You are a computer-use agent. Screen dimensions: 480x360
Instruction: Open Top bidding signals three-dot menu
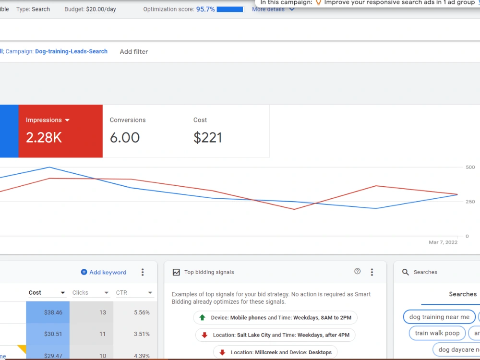point(372,272)
